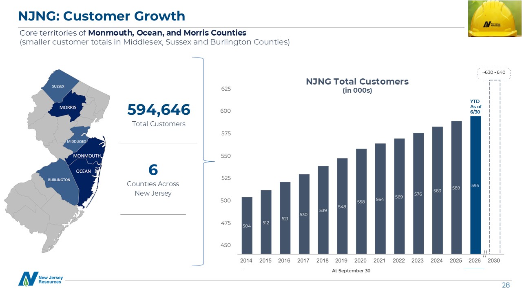Select the blue 2026 bar showing 595

tap(476, 185)
